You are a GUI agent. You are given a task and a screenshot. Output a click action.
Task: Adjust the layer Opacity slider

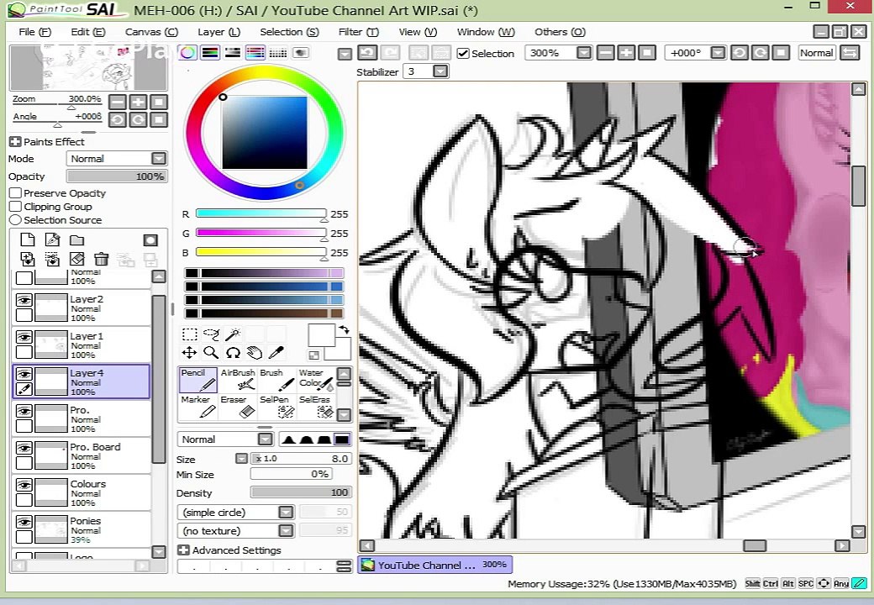point(117,176)
